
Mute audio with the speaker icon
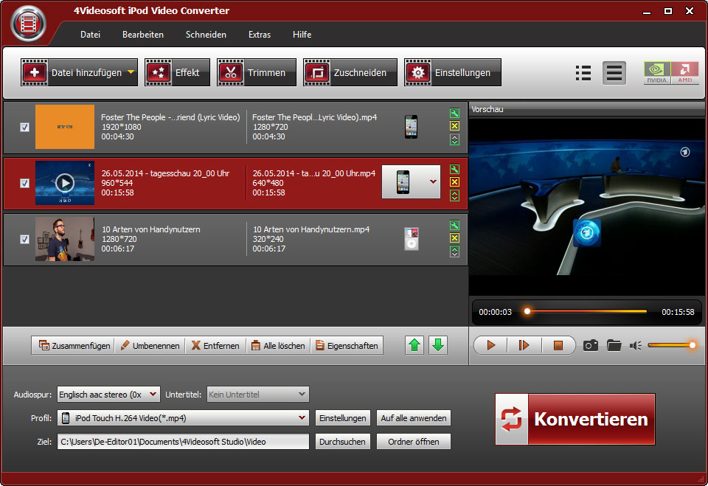pos(635,346)
